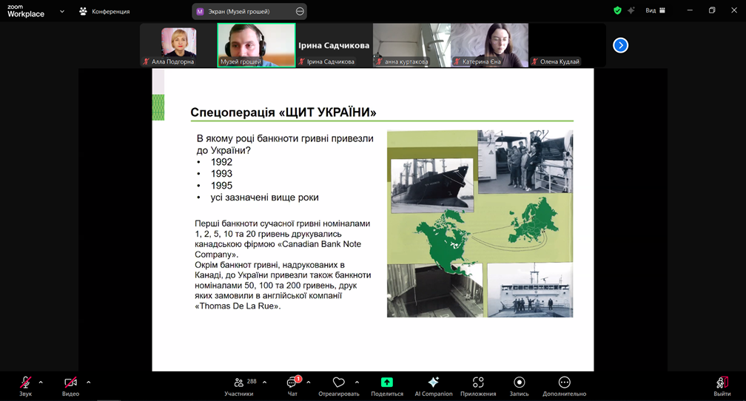Open the Конференция tab
Viewport: 746px width, 401px height.
[x=104, y=12]
